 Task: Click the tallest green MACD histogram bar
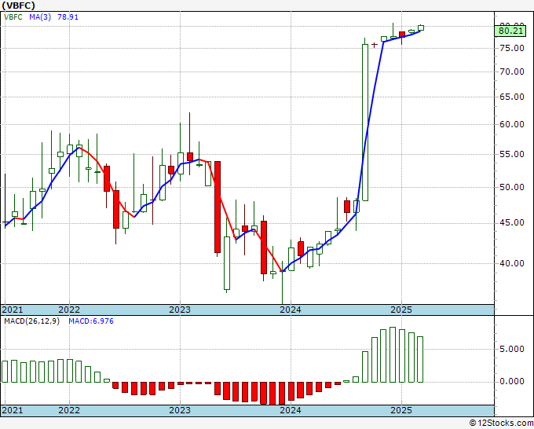tap(393, 354)
